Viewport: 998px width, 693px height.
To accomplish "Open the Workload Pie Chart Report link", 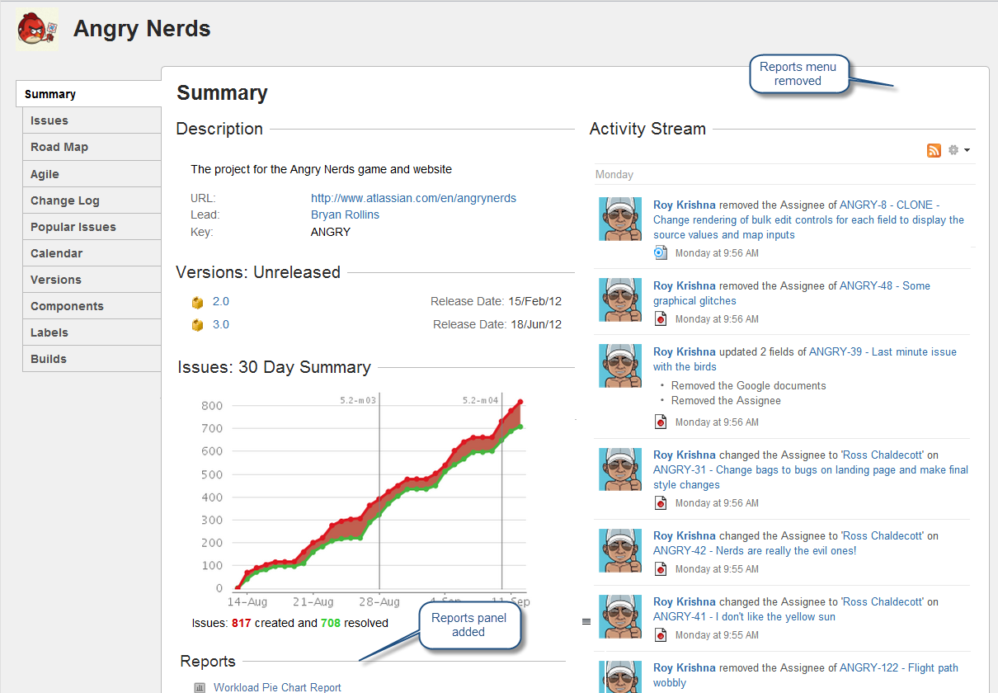I will click(277, 687).
